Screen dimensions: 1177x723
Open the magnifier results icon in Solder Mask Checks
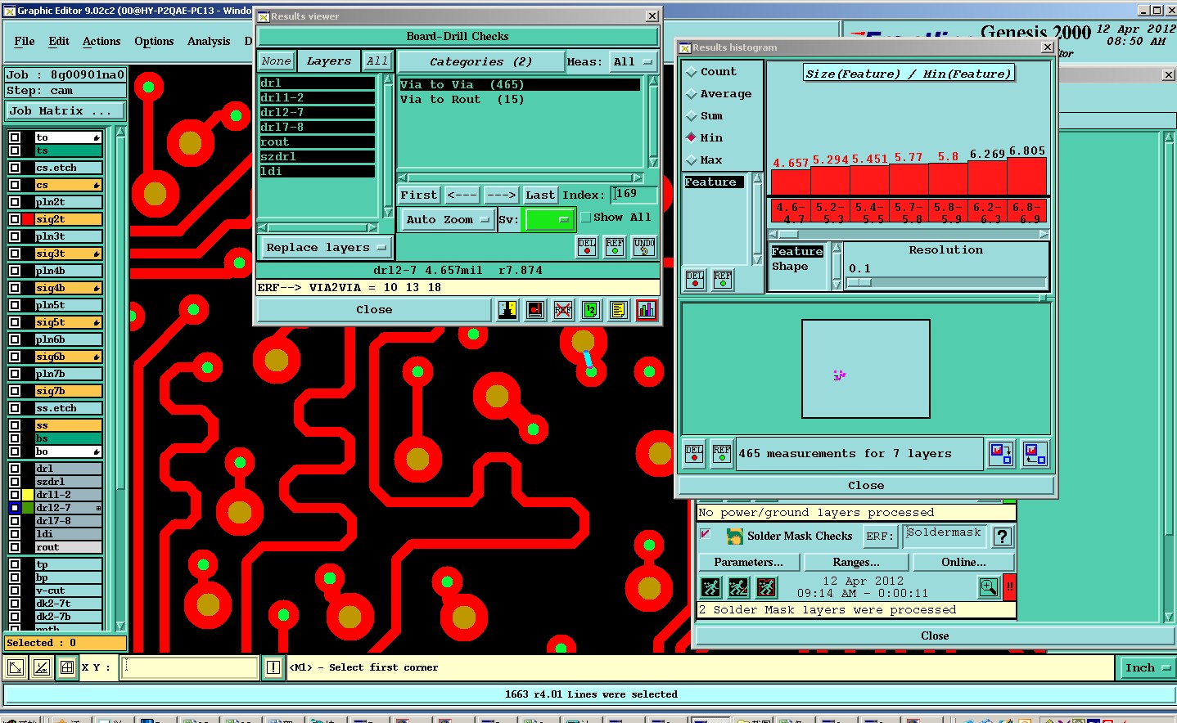(x=989, y=586)
